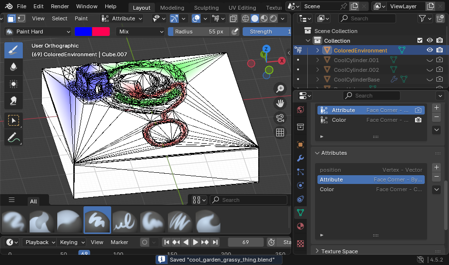Open the Render menu
Screen dimensions: 449x265
(x=60, y=7)
